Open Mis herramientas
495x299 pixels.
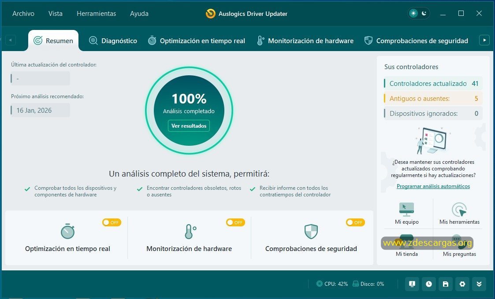click(x=459, y=213)
